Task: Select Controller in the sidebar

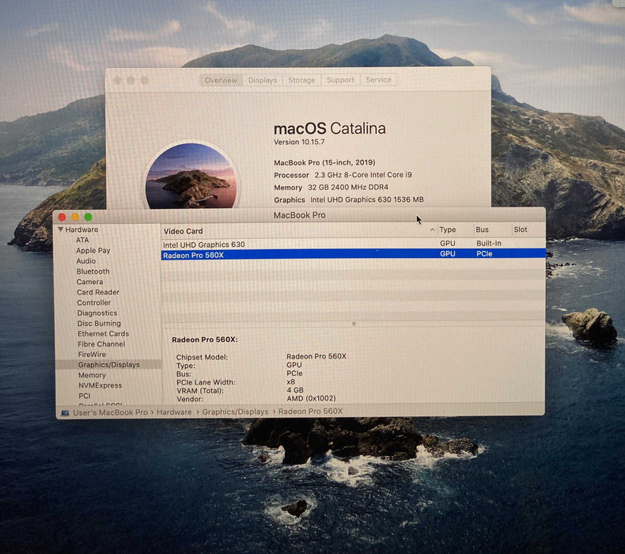Action: coord(93,302)
